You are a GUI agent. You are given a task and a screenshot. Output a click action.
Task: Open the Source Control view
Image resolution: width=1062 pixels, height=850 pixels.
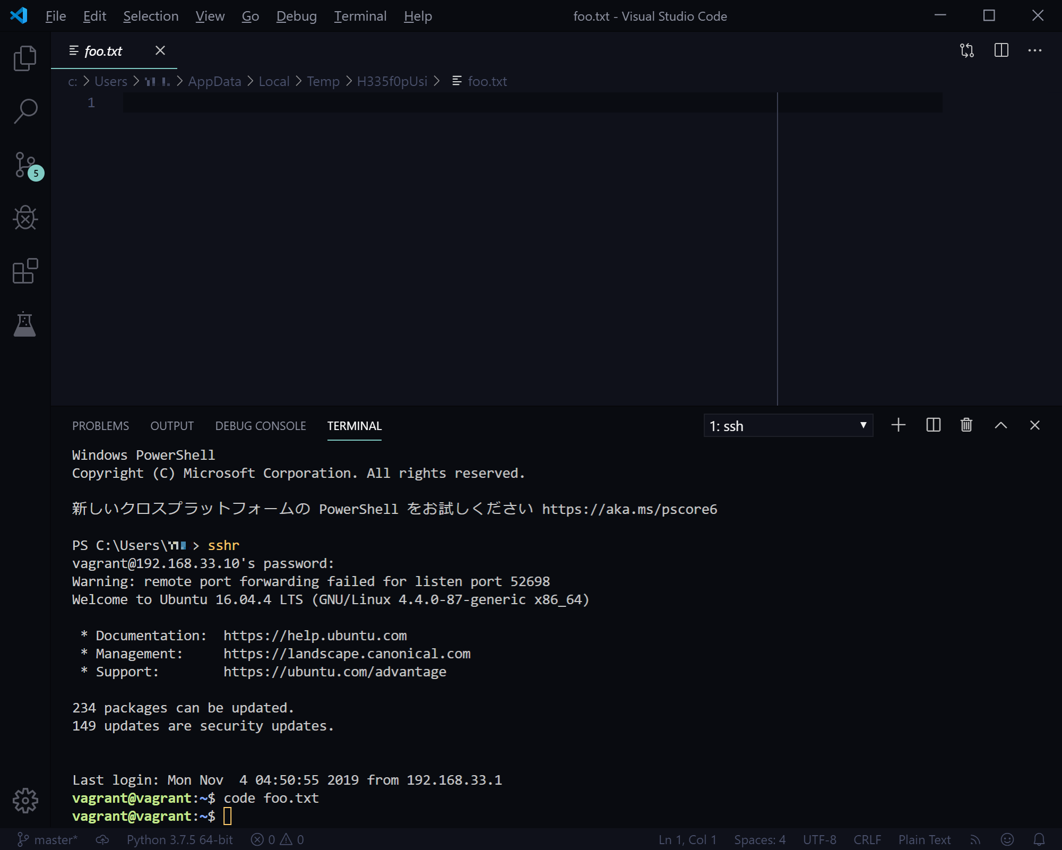coord(25,165)
